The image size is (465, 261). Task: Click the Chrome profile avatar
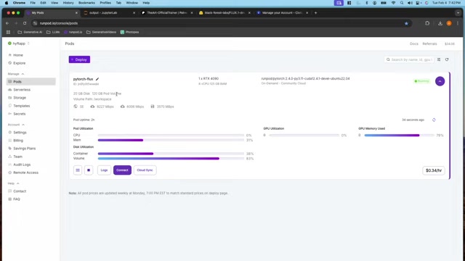tap(449, 23)
